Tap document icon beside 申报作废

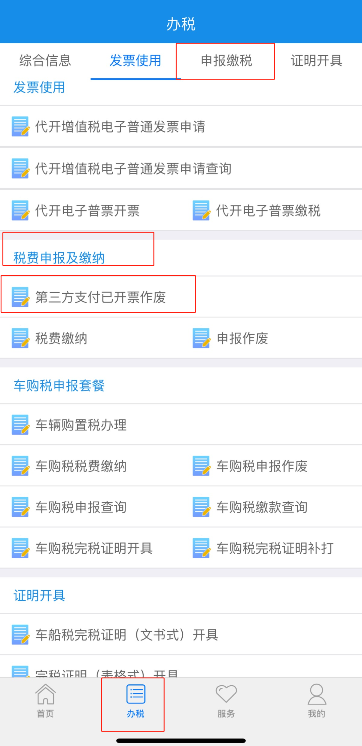[x=201, y=338]
